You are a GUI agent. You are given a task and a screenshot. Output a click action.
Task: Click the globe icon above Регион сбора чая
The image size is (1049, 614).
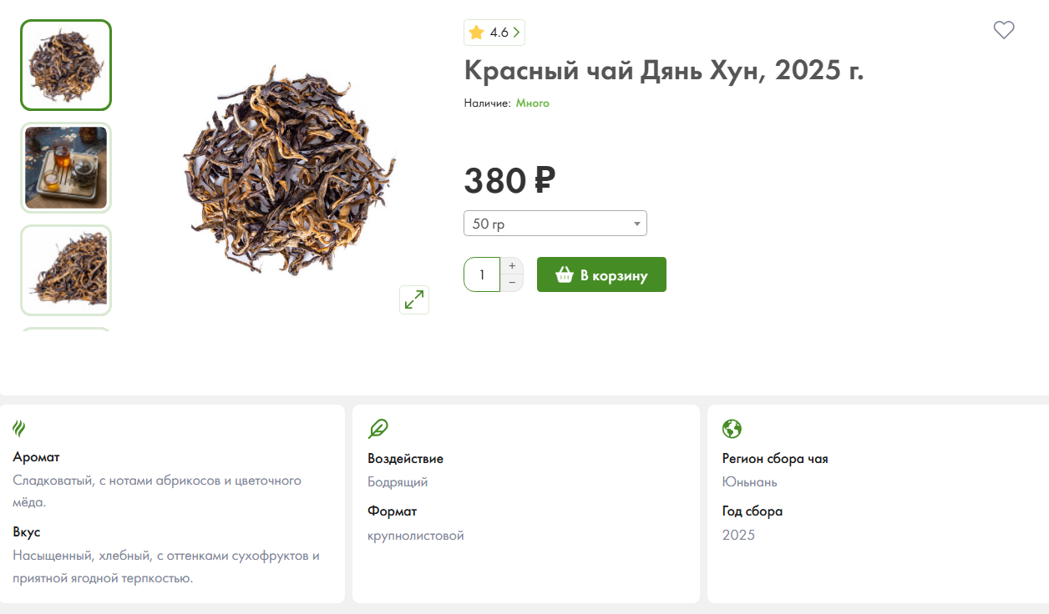click(x=732, y=429)
